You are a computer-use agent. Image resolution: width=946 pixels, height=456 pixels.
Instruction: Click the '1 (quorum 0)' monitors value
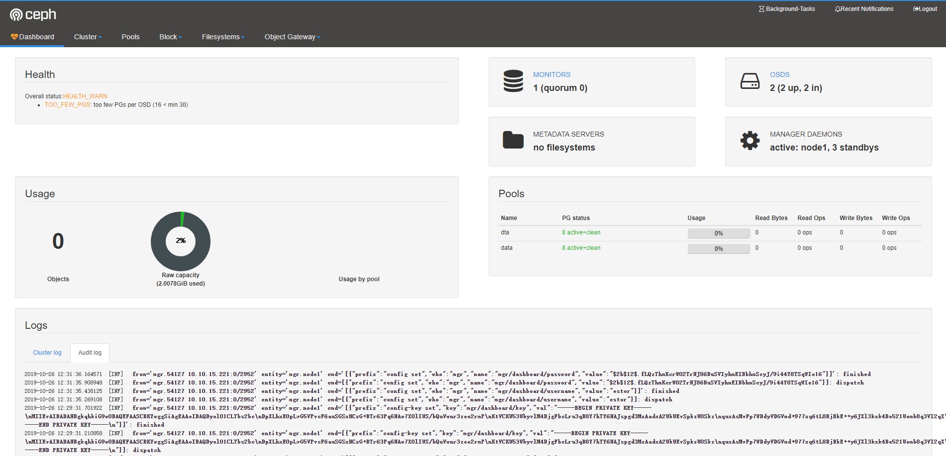pos(560,88)
